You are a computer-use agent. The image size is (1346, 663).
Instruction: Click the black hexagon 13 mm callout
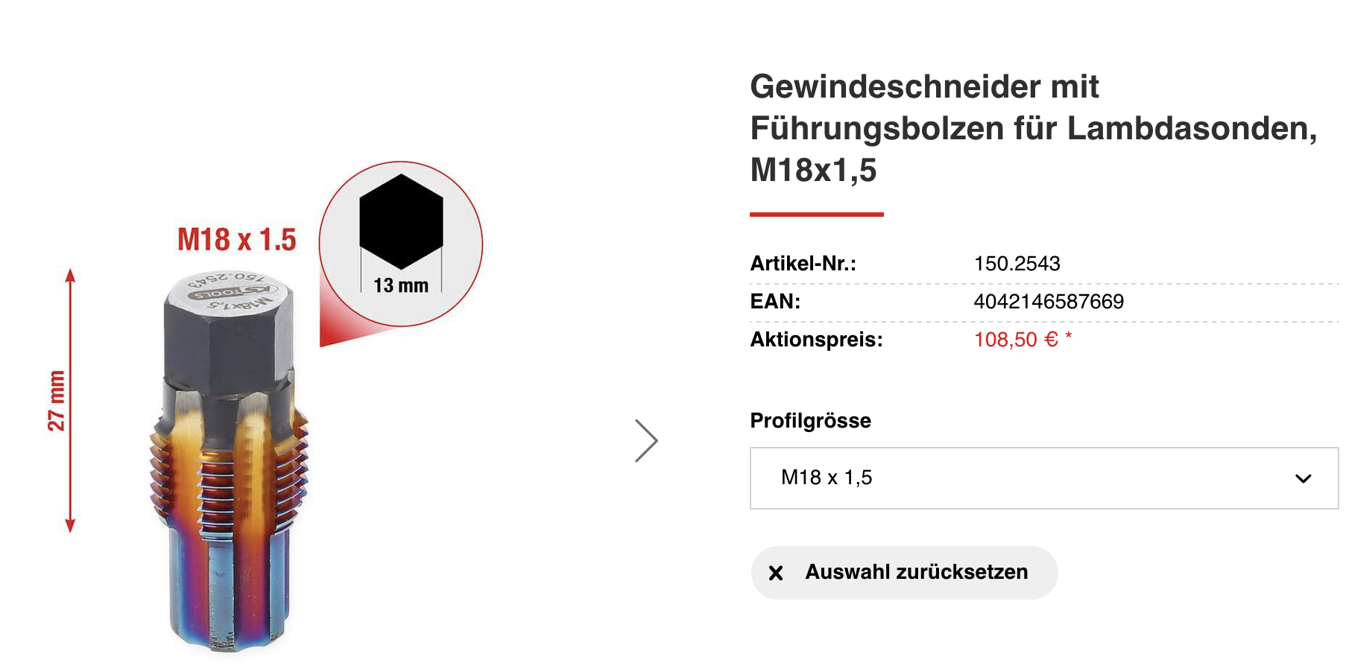[x=401, y=221]
